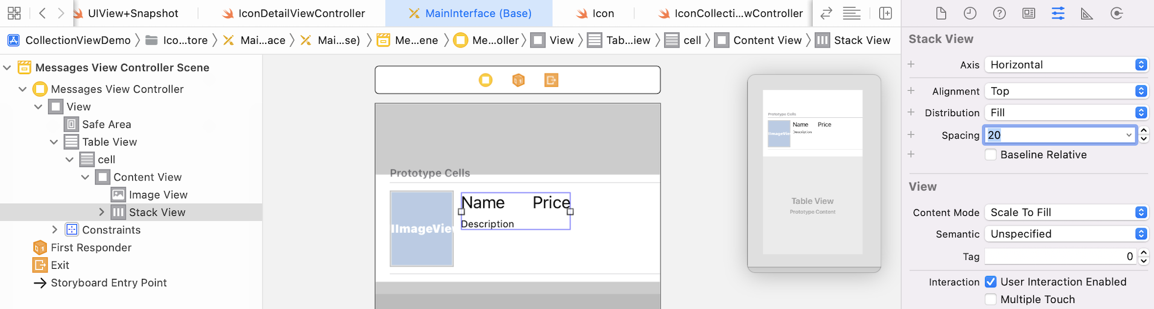This screenshot has width=1154, height=309.
Task: Open the History inspector clock icon
Action: 970,13
